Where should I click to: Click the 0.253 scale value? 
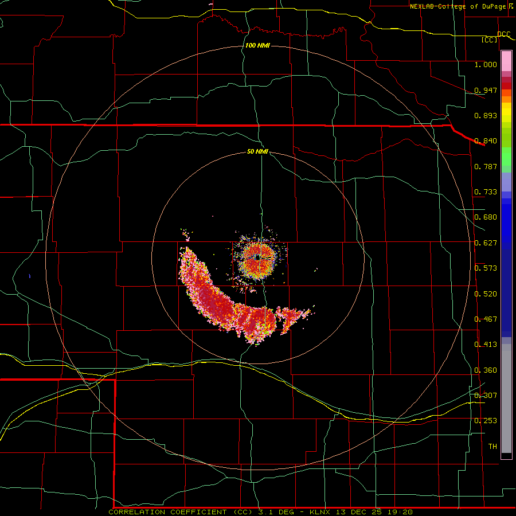(486, 421)
